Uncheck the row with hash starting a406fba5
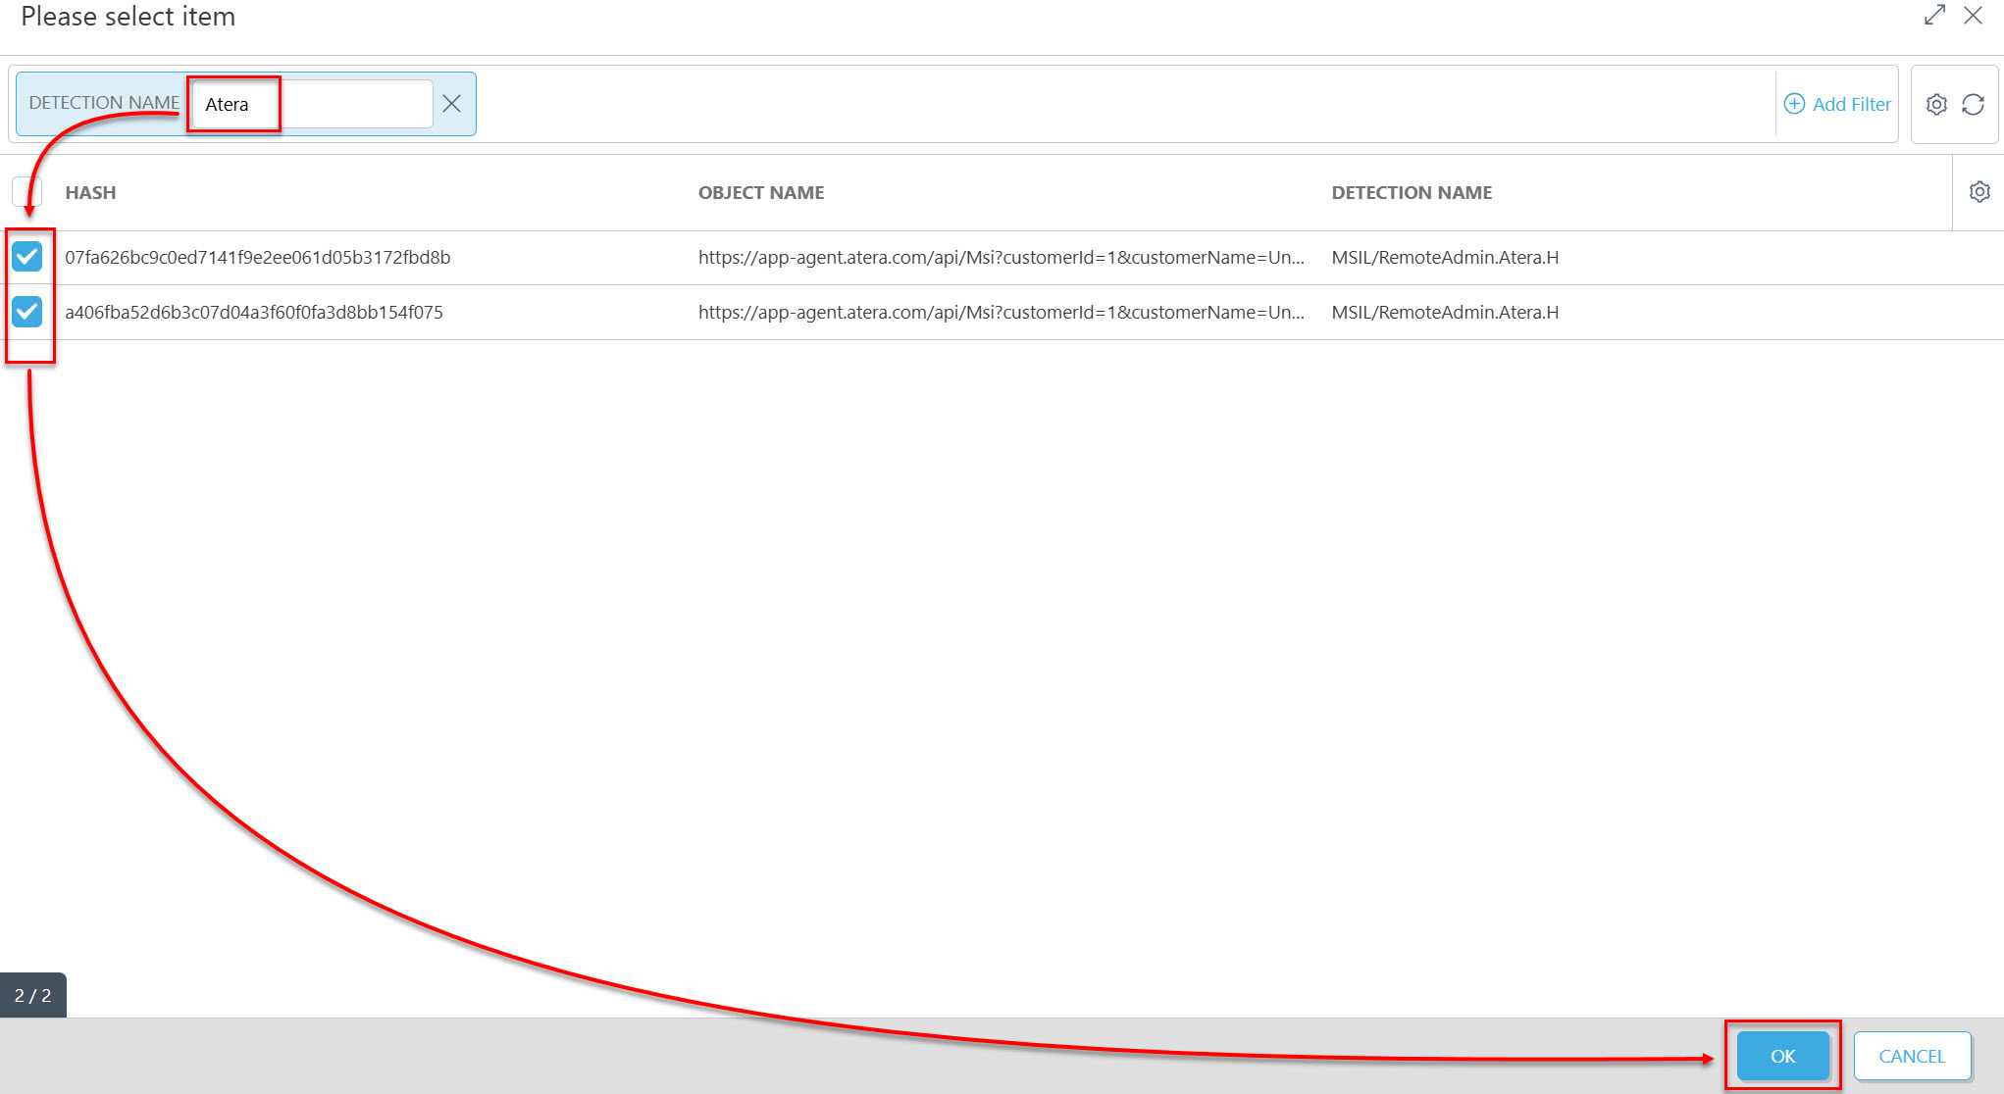This screenshot has height=1094, width=2004. click(26, 312)
